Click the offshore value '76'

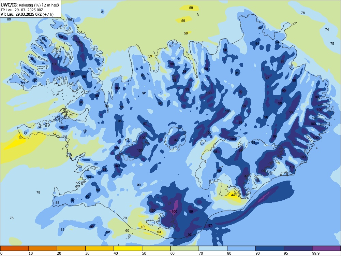12,218
